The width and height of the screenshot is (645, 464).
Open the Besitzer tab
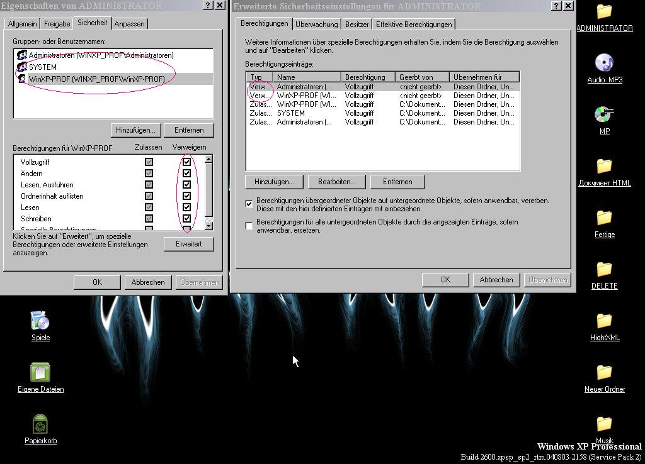click(357, 25)
